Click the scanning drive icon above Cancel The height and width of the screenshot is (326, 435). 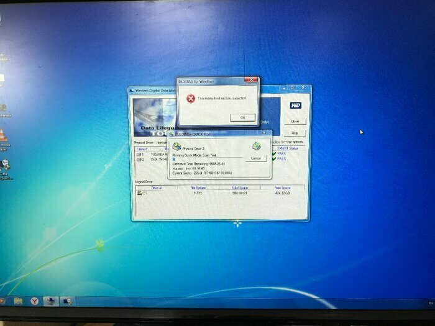point(256,147)
